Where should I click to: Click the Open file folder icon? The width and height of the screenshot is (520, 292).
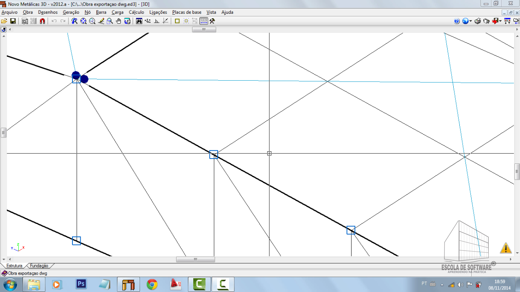click(x=4, y=21)
